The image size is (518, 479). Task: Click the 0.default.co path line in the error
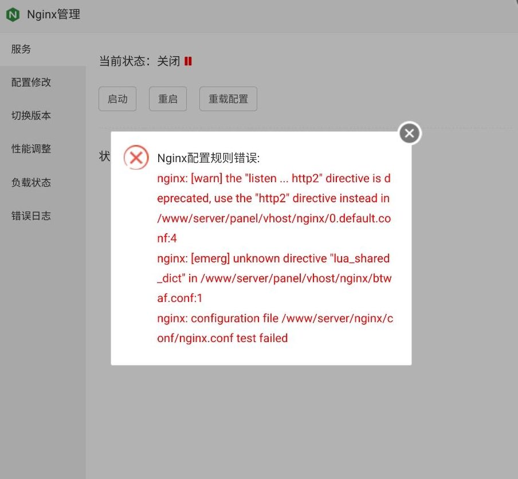click(x=274, y=218)
